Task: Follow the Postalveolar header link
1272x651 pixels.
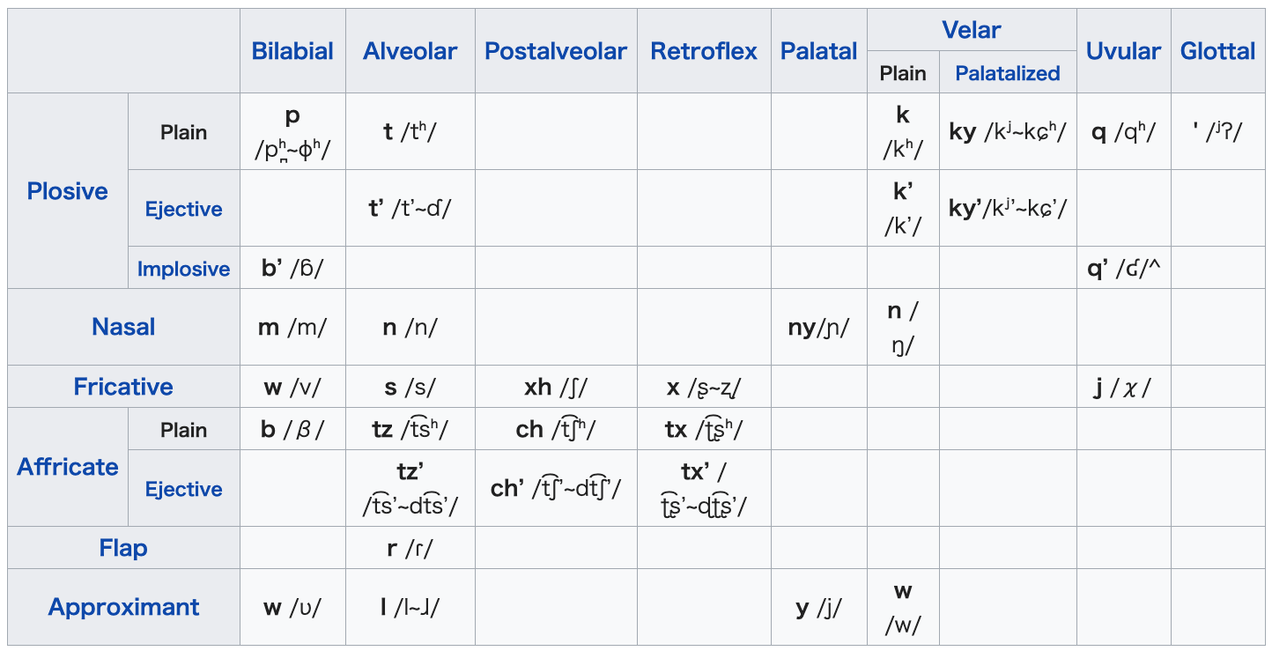Action: (x=556, y=51)
